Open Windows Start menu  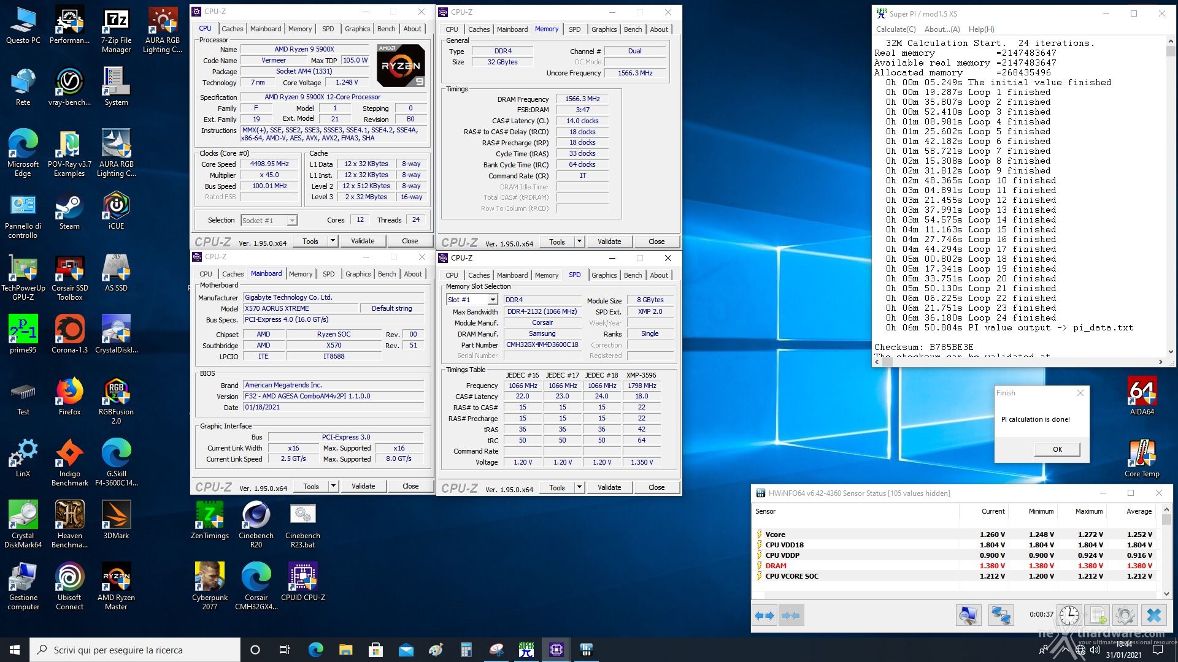15,650
